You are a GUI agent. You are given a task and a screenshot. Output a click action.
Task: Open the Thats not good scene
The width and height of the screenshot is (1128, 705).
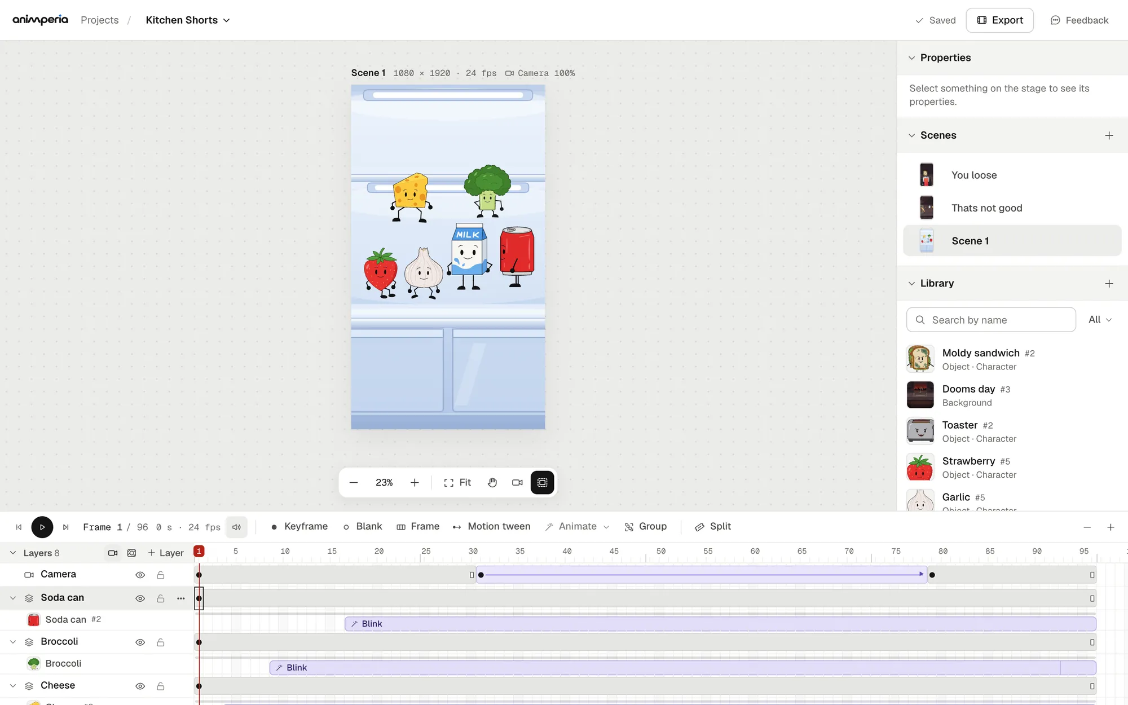[1012, 208]
